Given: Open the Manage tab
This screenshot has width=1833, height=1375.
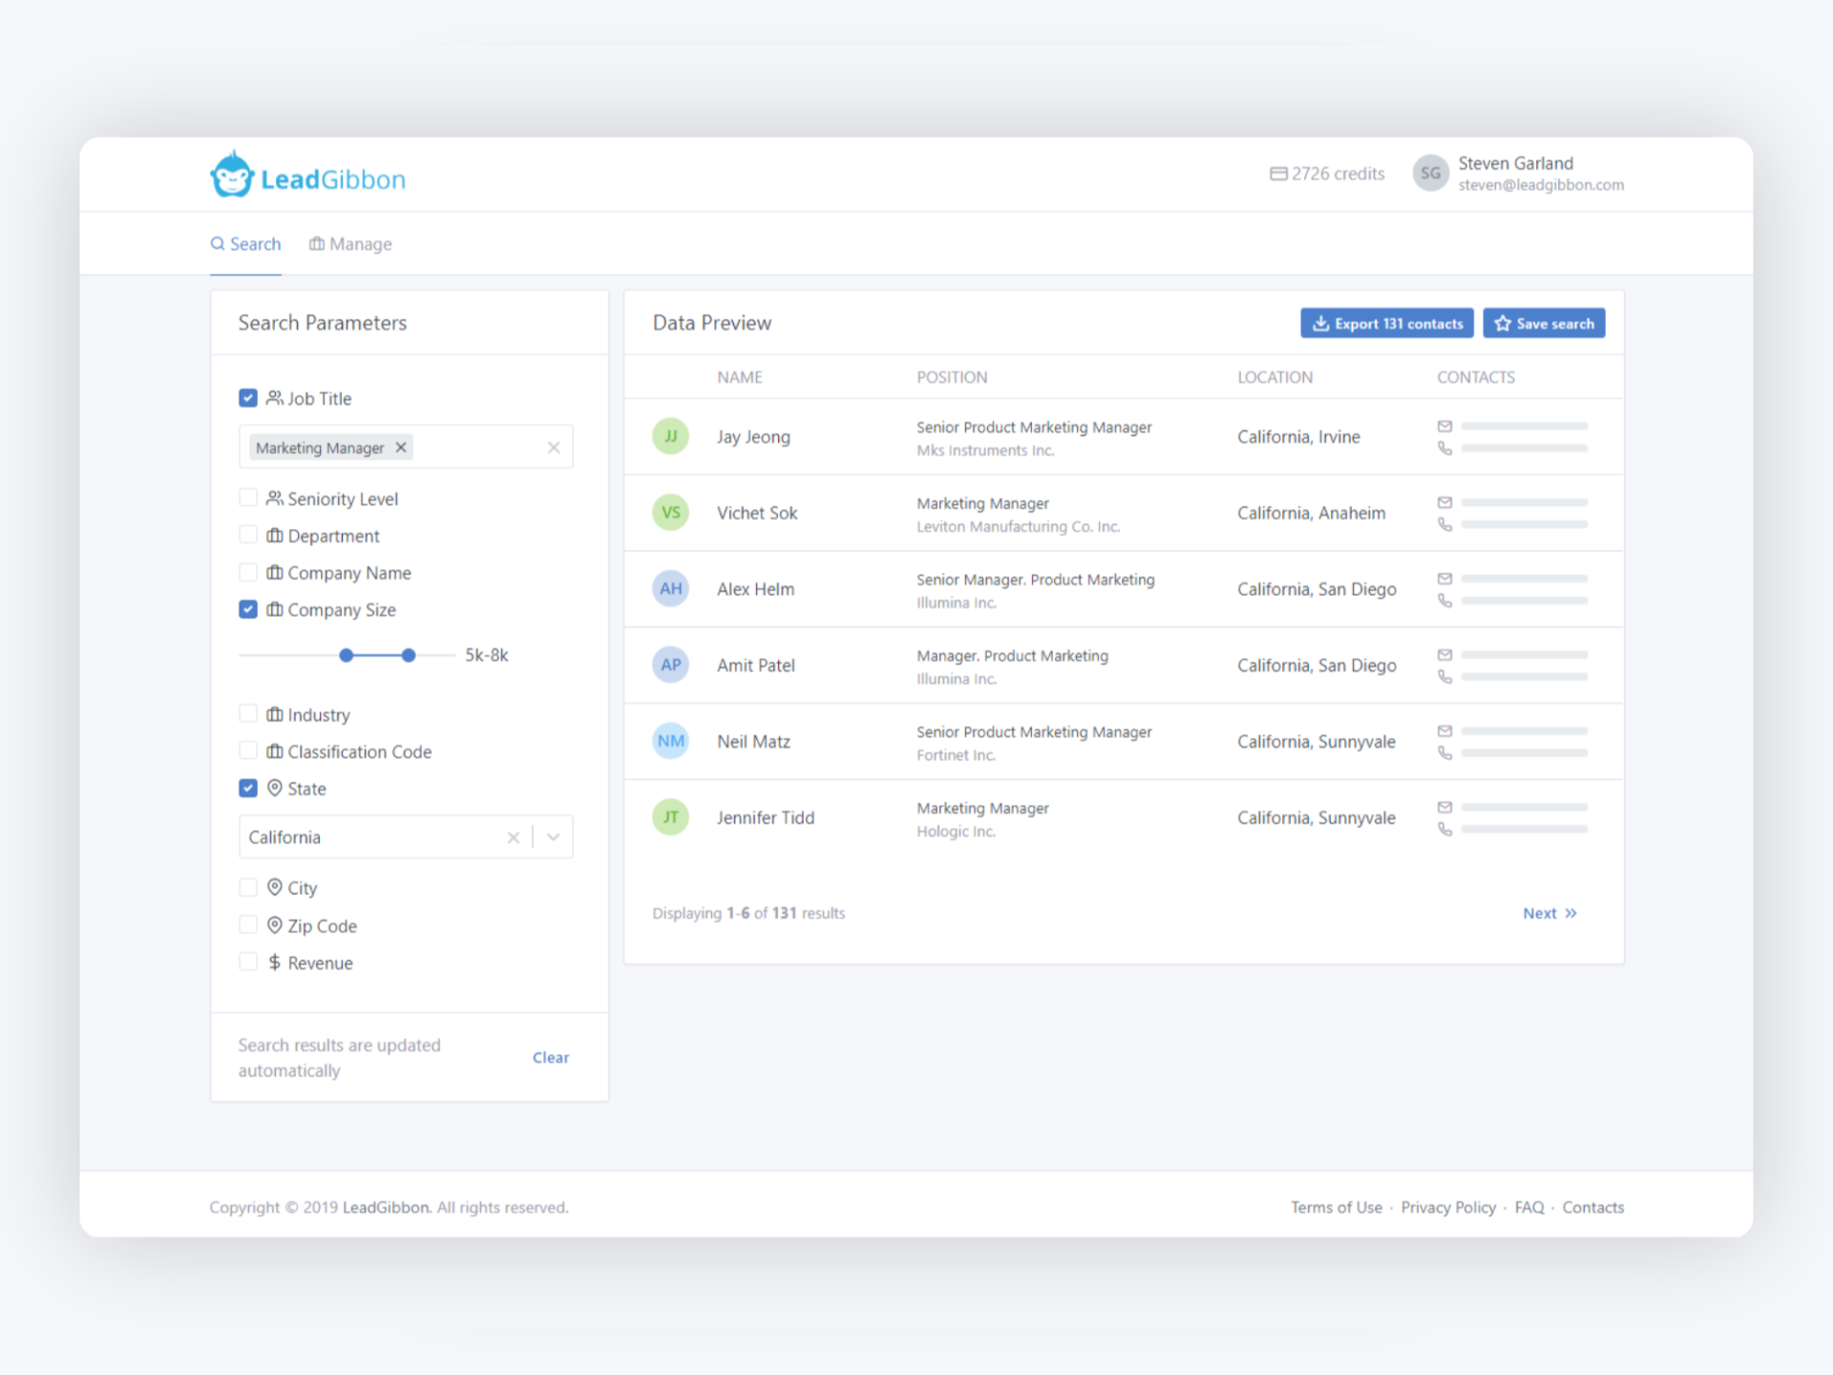Looking at the screenshot, I should pos(350,244).
